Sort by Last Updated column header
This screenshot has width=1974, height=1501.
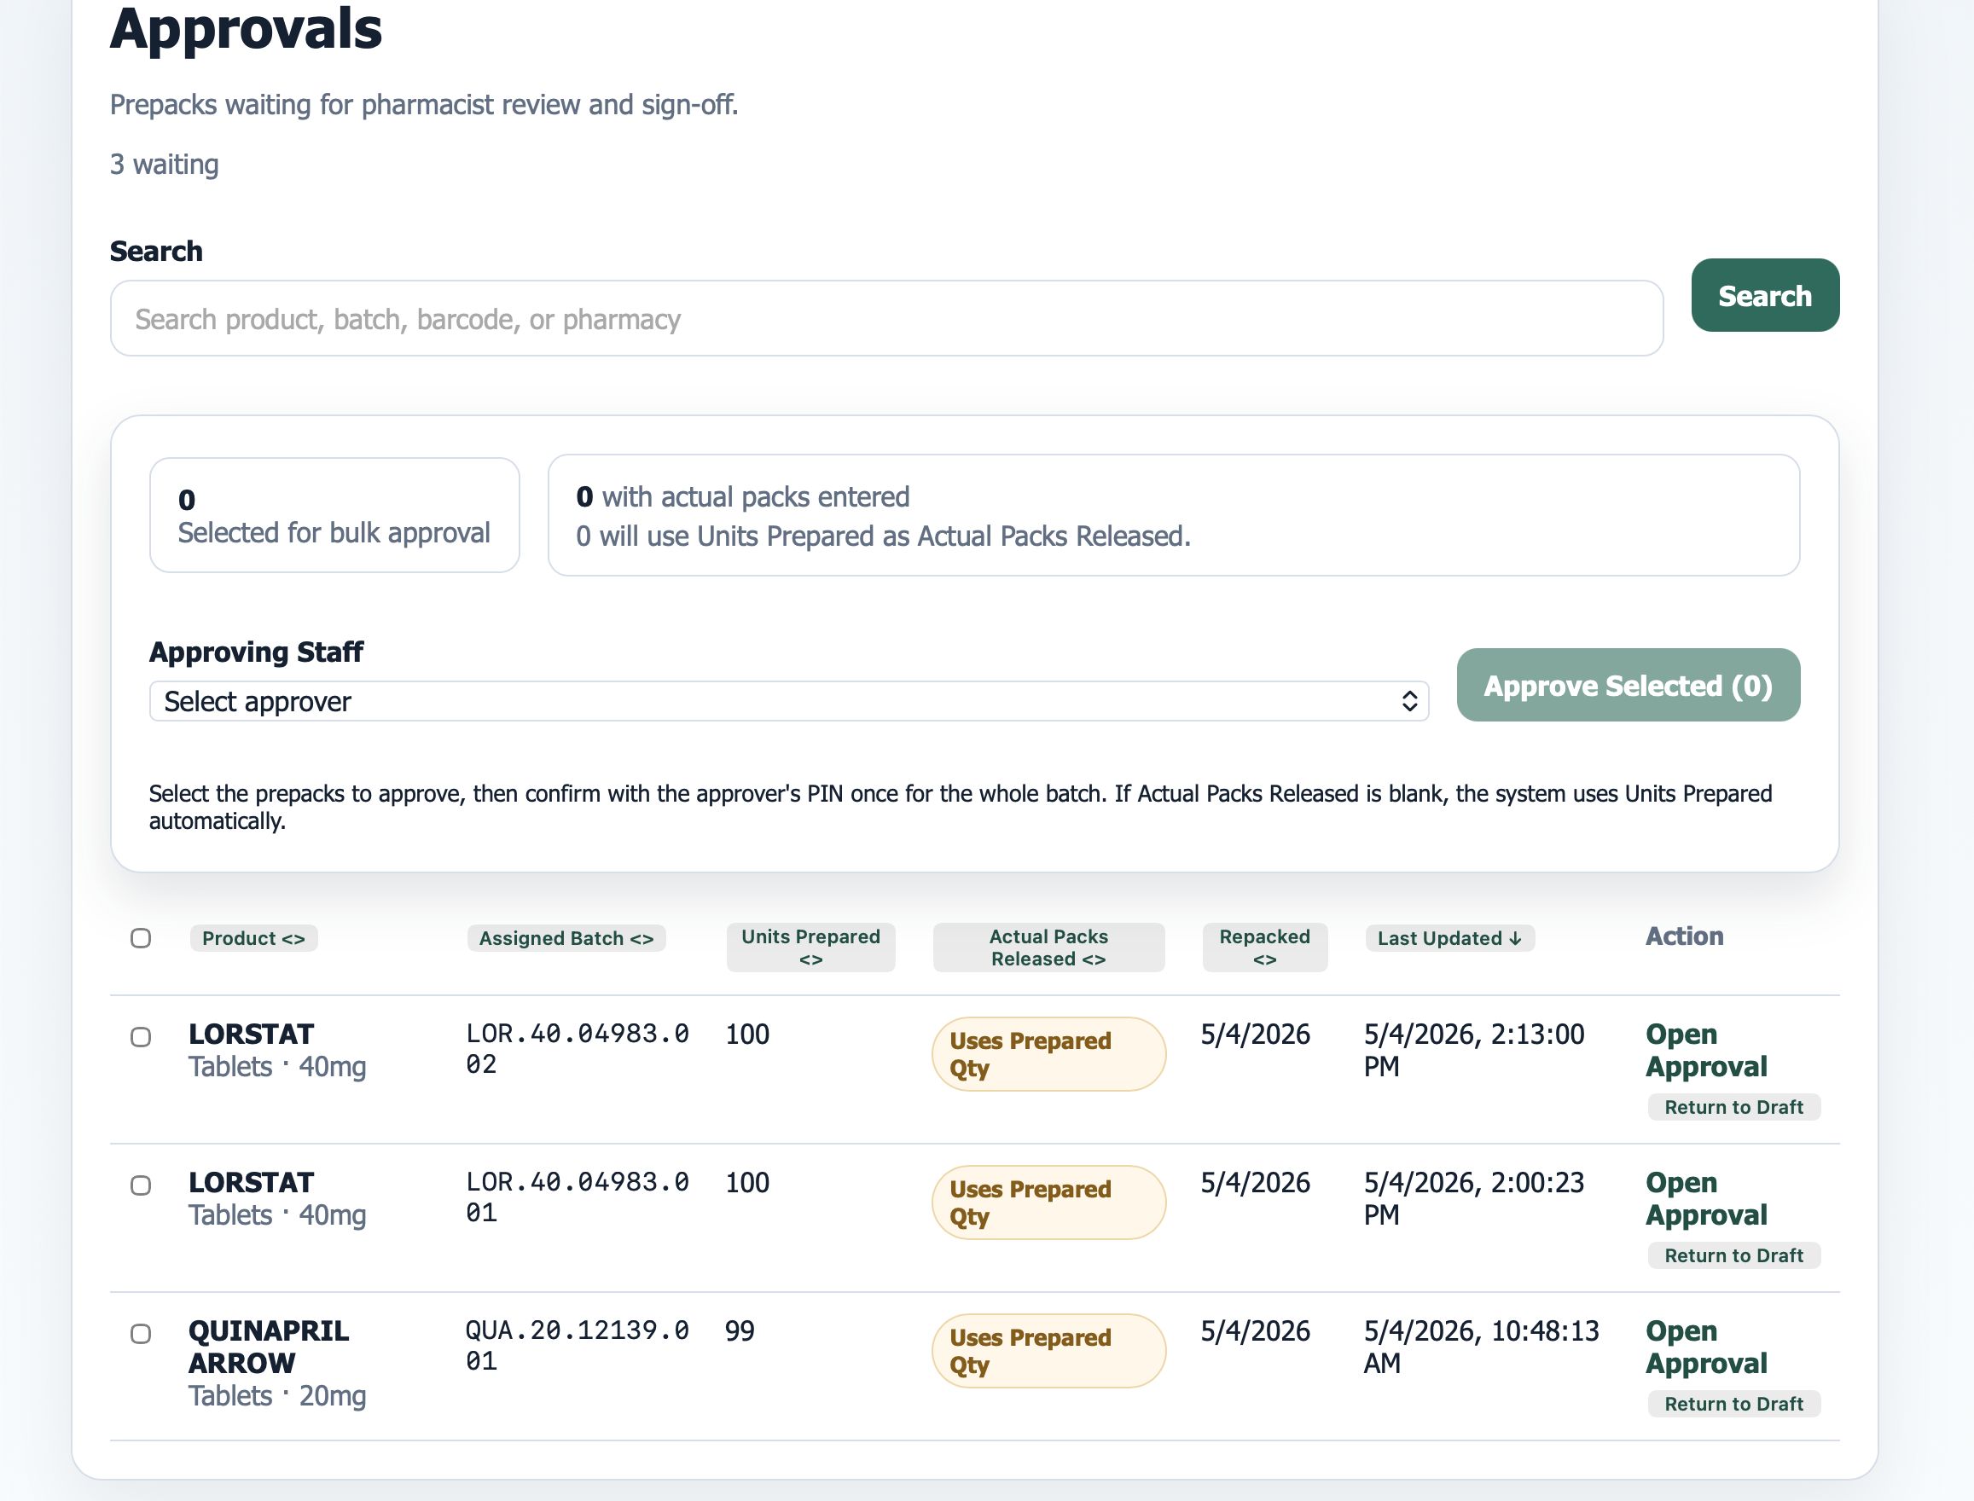[1449, 938]
